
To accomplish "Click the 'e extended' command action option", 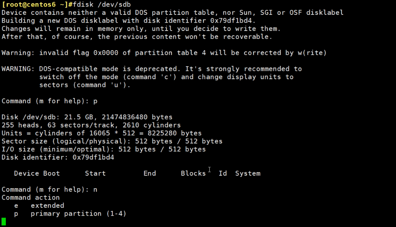I will 39,205.
